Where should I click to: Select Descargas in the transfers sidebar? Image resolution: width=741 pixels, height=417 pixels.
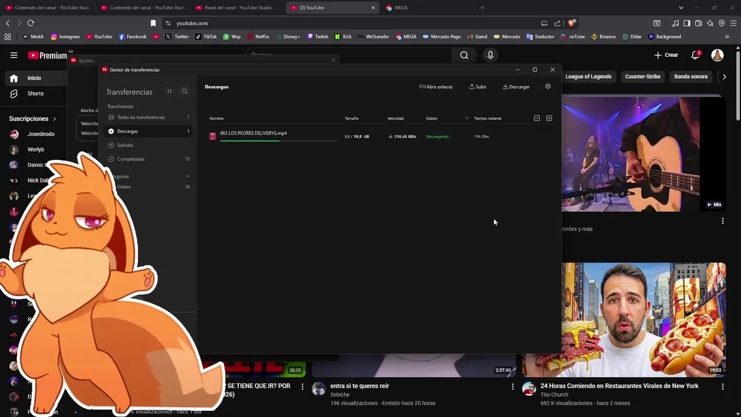[x=148, y=131]
